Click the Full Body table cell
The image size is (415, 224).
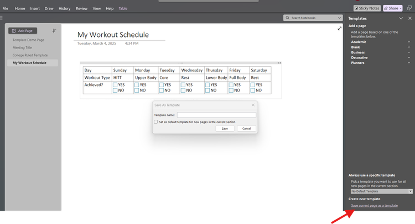pyautogui.click(x=238, y=78)
